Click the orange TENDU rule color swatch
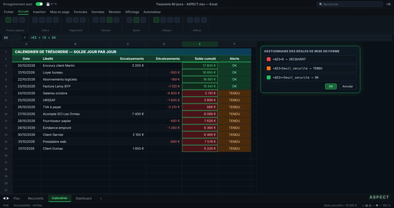This screenshot has width=394, height=208. 269,68
